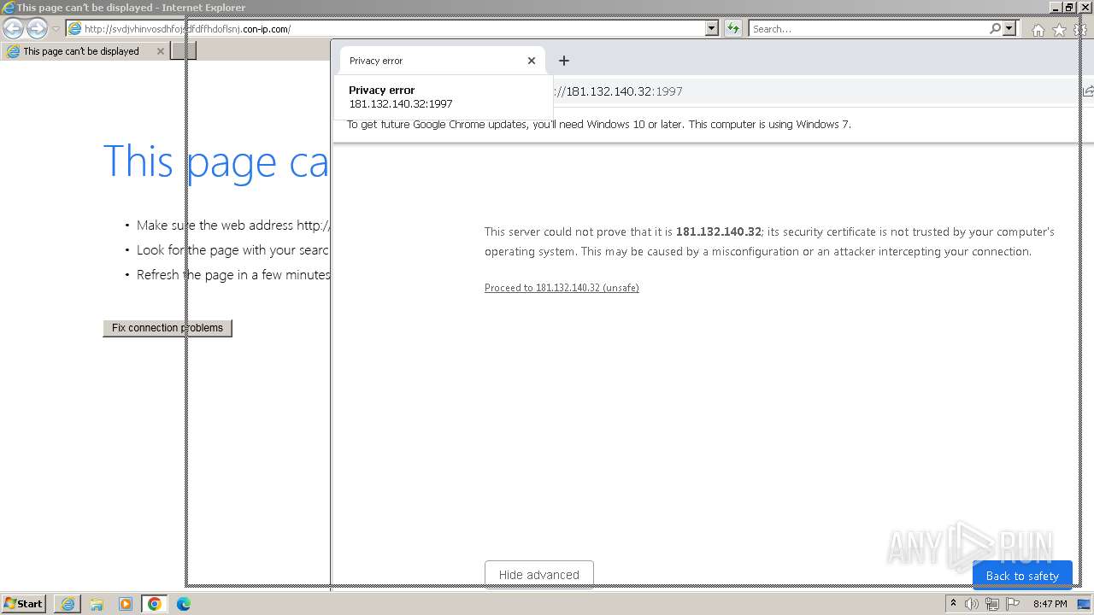Click the Hide advanced button
The image size is (1094, 615).
tap(539, 574)
